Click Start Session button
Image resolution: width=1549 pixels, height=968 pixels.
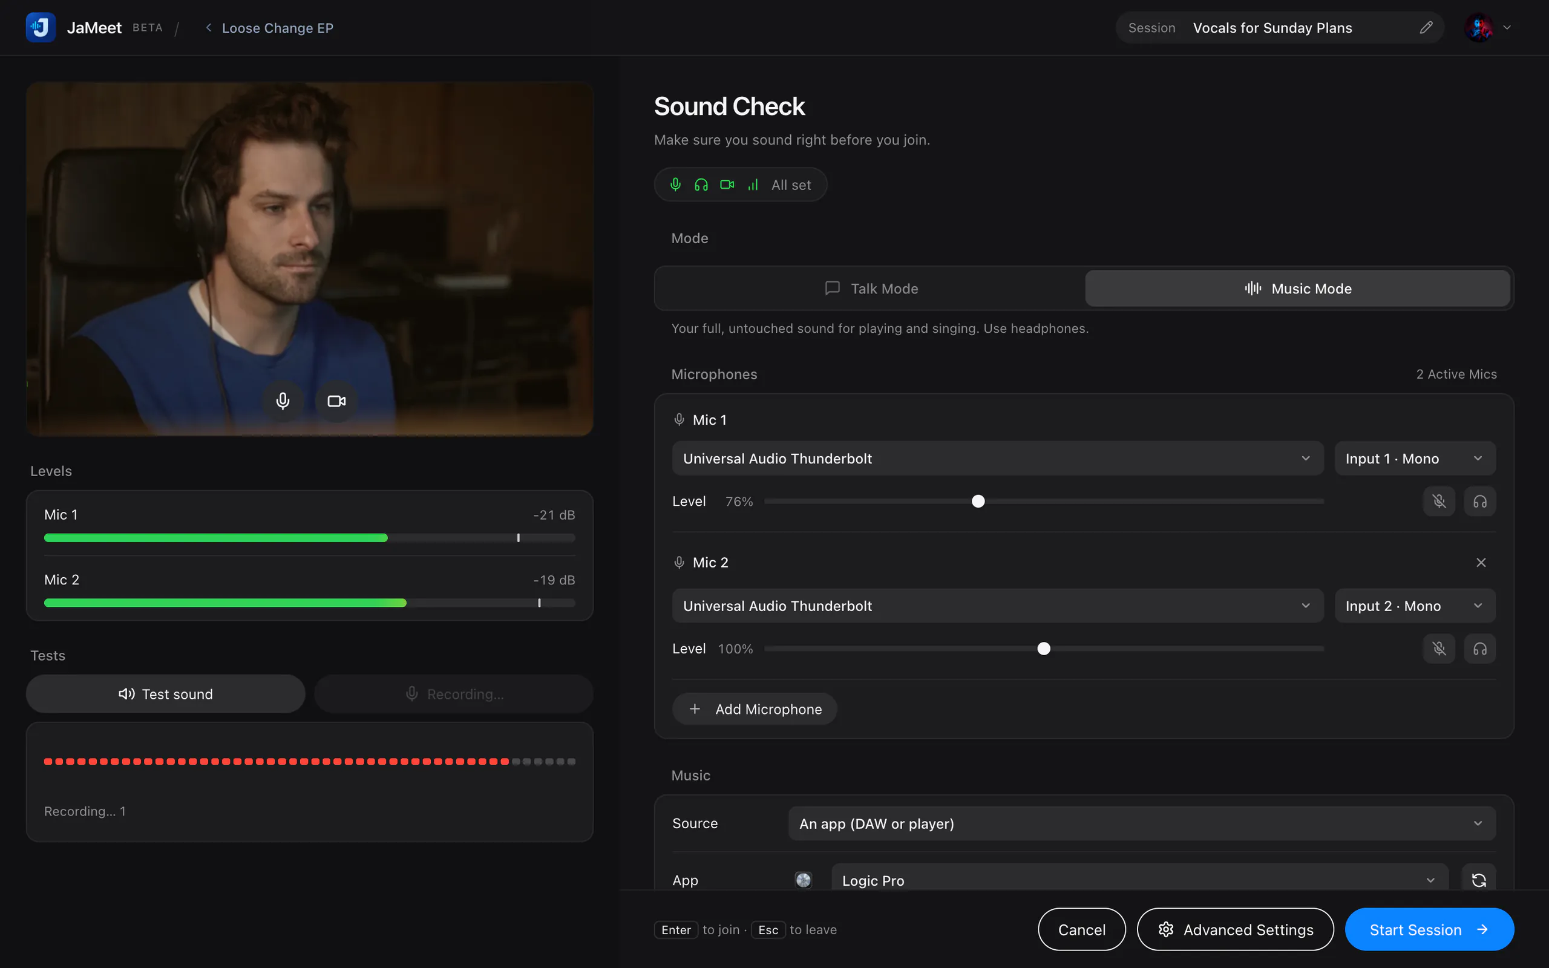click(1429, 930)
